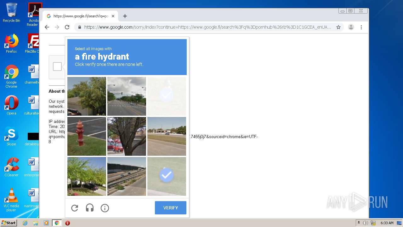
Task: Launch VLC media player shortcut
Action: pyautogui.click(x=11, y=200)
